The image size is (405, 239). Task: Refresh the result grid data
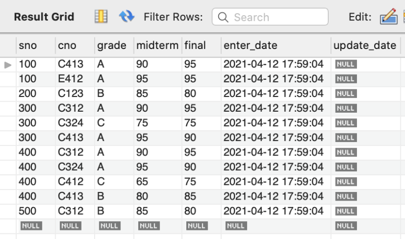coord(127,17)
